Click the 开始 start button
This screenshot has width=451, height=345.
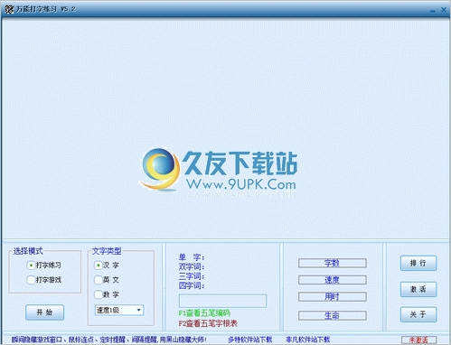[x=44, y=312]
